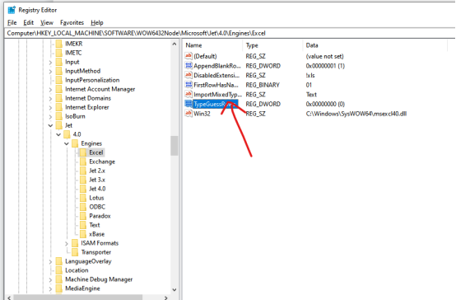Screen dimensions: 456x300
Task: Expand the Internet Domains key
Action: (50, 98)
